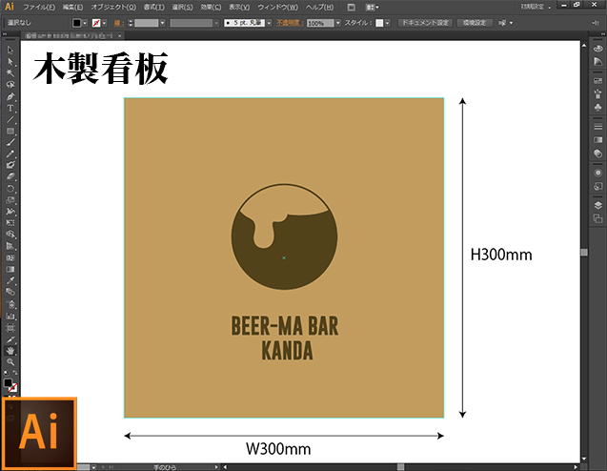Open the Gradient panel icon
The image size is (607, 471).
[x=598, y=140]
